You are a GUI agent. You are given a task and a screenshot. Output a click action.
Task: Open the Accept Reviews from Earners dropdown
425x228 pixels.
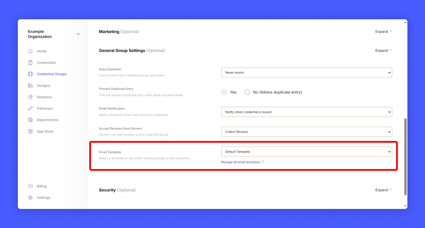coord(306,132)
